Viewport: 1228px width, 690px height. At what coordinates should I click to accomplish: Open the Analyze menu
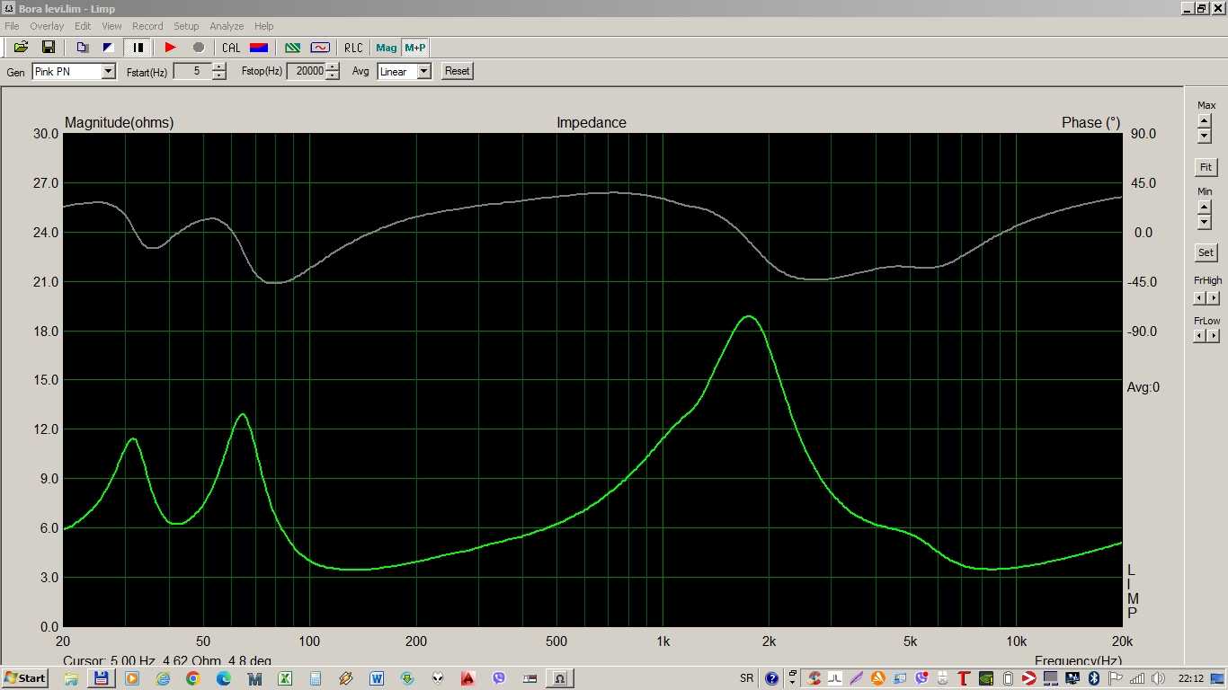[227, 26]
